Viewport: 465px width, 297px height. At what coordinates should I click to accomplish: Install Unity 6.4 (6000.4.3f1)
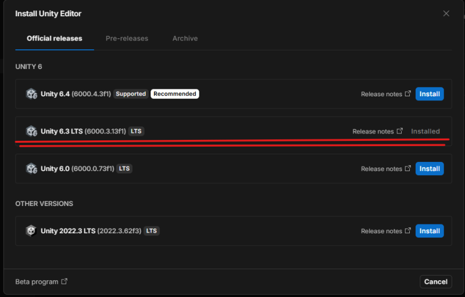430,94
